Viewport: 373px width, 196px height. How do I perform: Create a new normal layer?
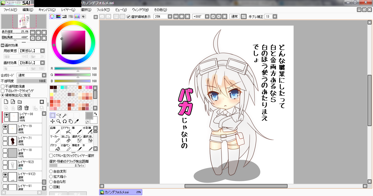[6, 102]
